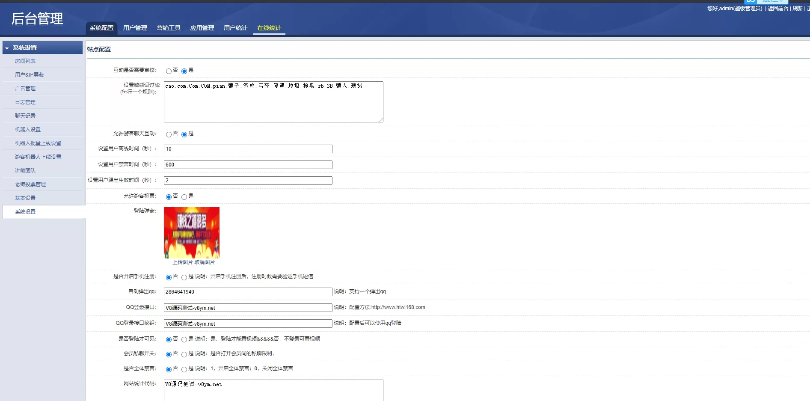The width and height of the screenshot is (810, 401).
Task: Set 是否登陆才可见 to 是
Action: pyautogui.click(x=184, y=339)
